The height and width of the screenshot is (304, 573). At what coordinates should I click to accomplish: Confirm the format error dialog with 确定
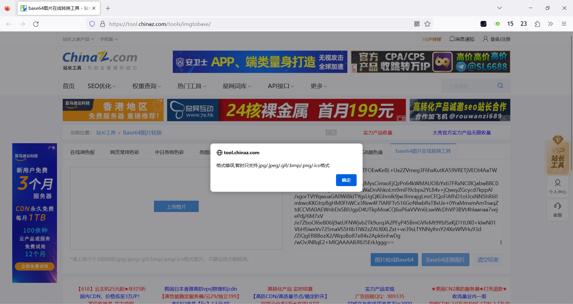tap(346, 180)
